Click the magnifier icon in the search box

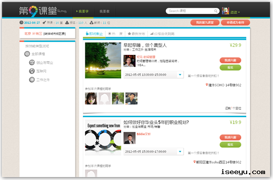click(215, 11)
